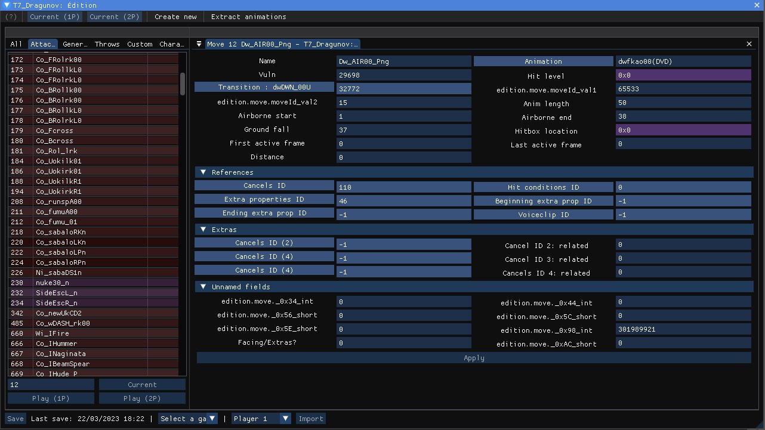
Task: Open the Beginning extra prop ID button
Action: (x=543, y=201)
